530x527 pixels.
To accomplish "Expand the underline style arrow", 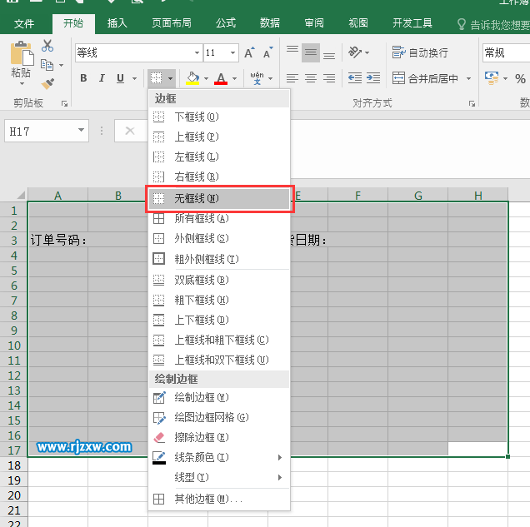I will pos(134,78).
